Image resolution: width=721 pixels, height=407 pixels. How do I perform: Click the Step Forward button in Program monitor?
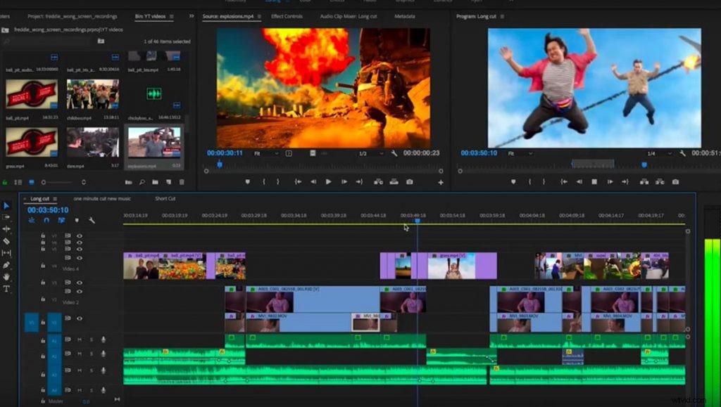pos(610,181)
